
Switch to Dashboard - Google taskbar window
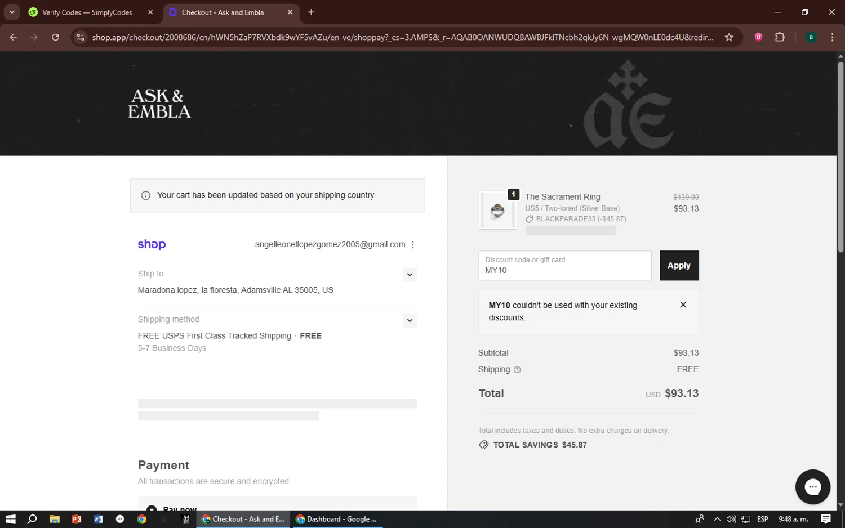coord(337,519)
